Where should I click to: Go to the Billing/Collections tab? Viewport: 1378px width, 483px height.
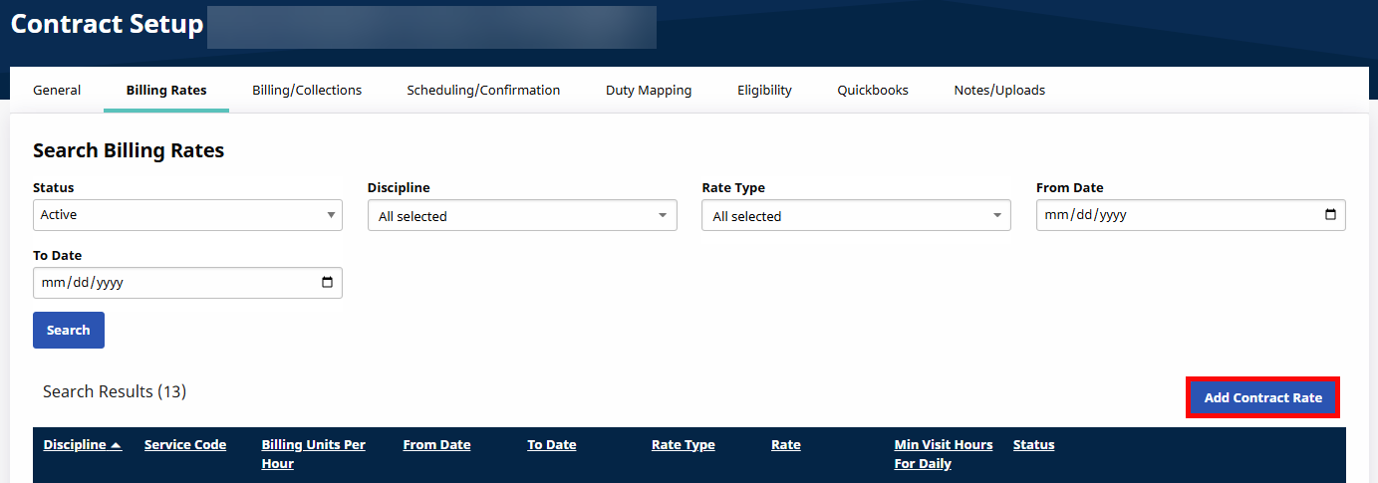(x=307, y=91)
